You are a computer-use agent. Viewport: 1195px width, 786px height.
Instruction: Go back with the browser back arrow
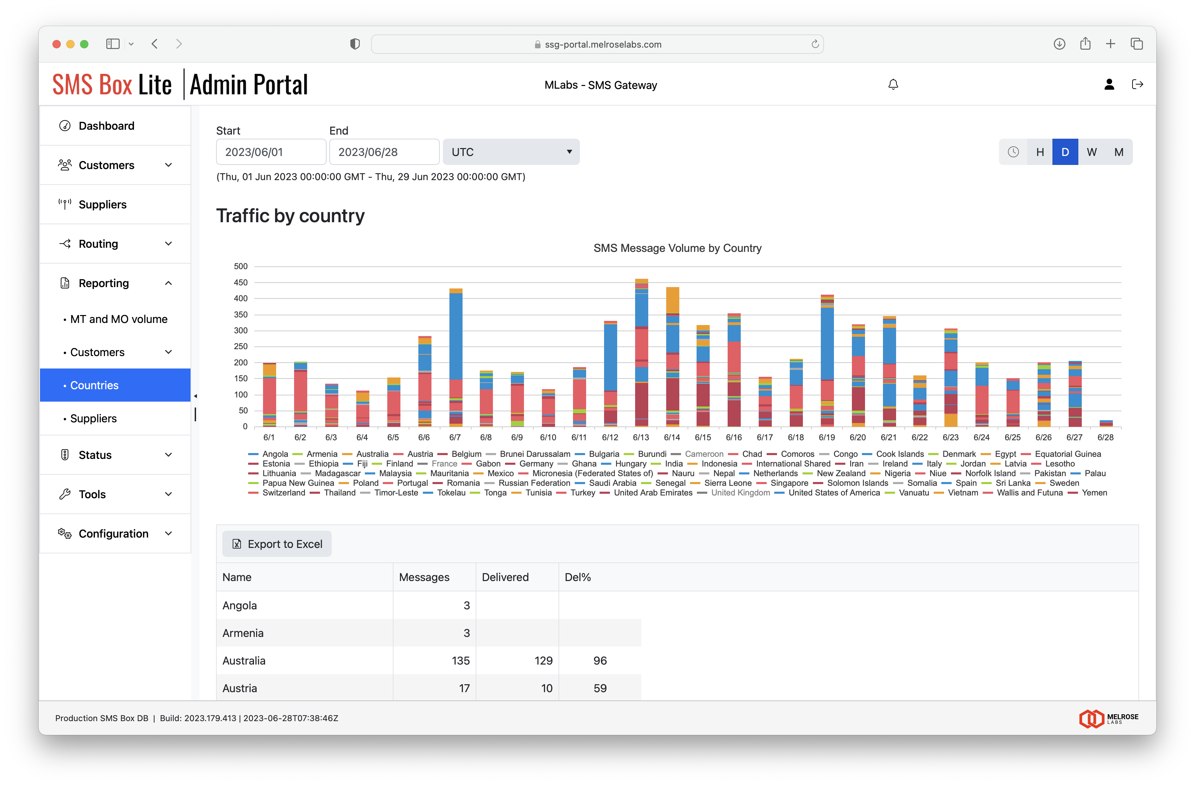click(155, 44)
